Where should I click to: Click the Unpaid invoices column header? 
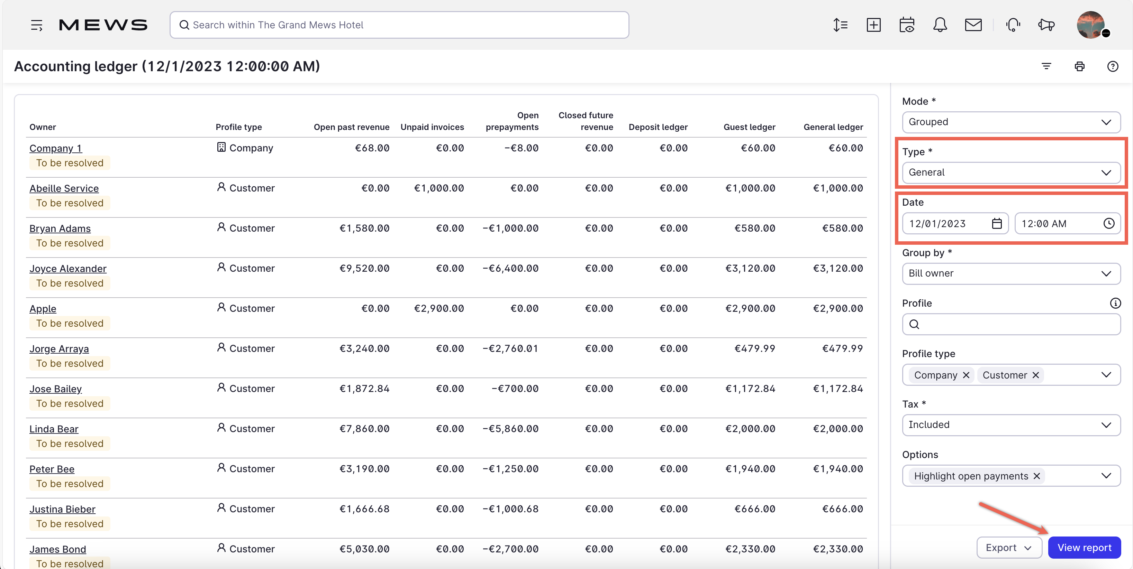(x=432, y=127)
